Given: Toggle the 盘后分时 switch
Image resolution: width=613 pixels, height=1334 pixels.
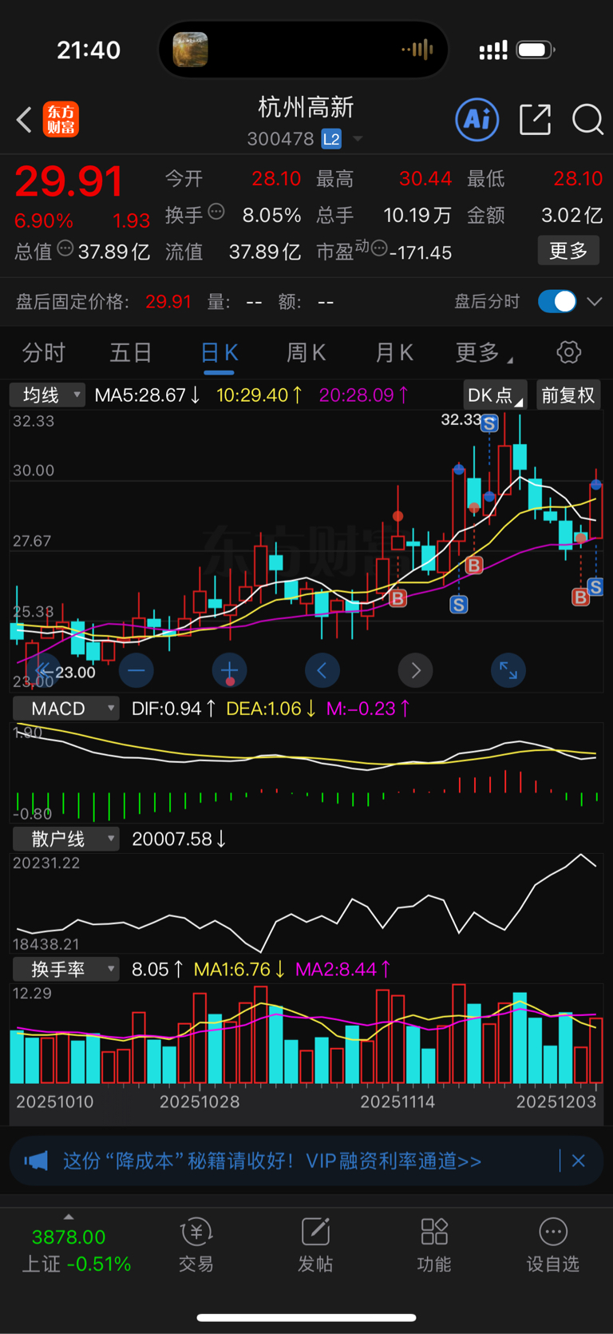Looking at the screenshot, I should tap(557, 301).
